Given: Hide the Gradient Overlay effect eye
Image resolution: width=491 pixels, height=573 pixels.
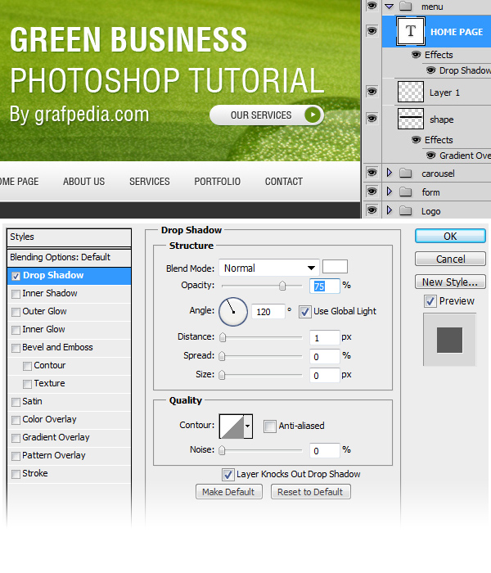Looking at the screenshot, I should coord(431,156).
